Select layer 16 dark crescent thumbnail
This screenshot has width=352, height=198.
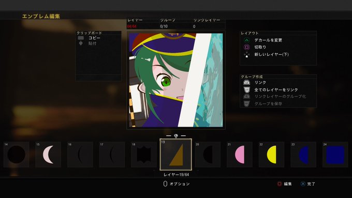coord(80,155)
